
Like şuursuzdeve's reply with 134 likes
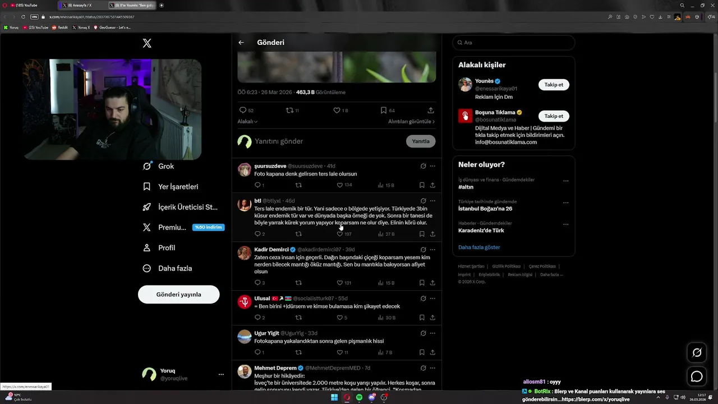coord(344,185)
